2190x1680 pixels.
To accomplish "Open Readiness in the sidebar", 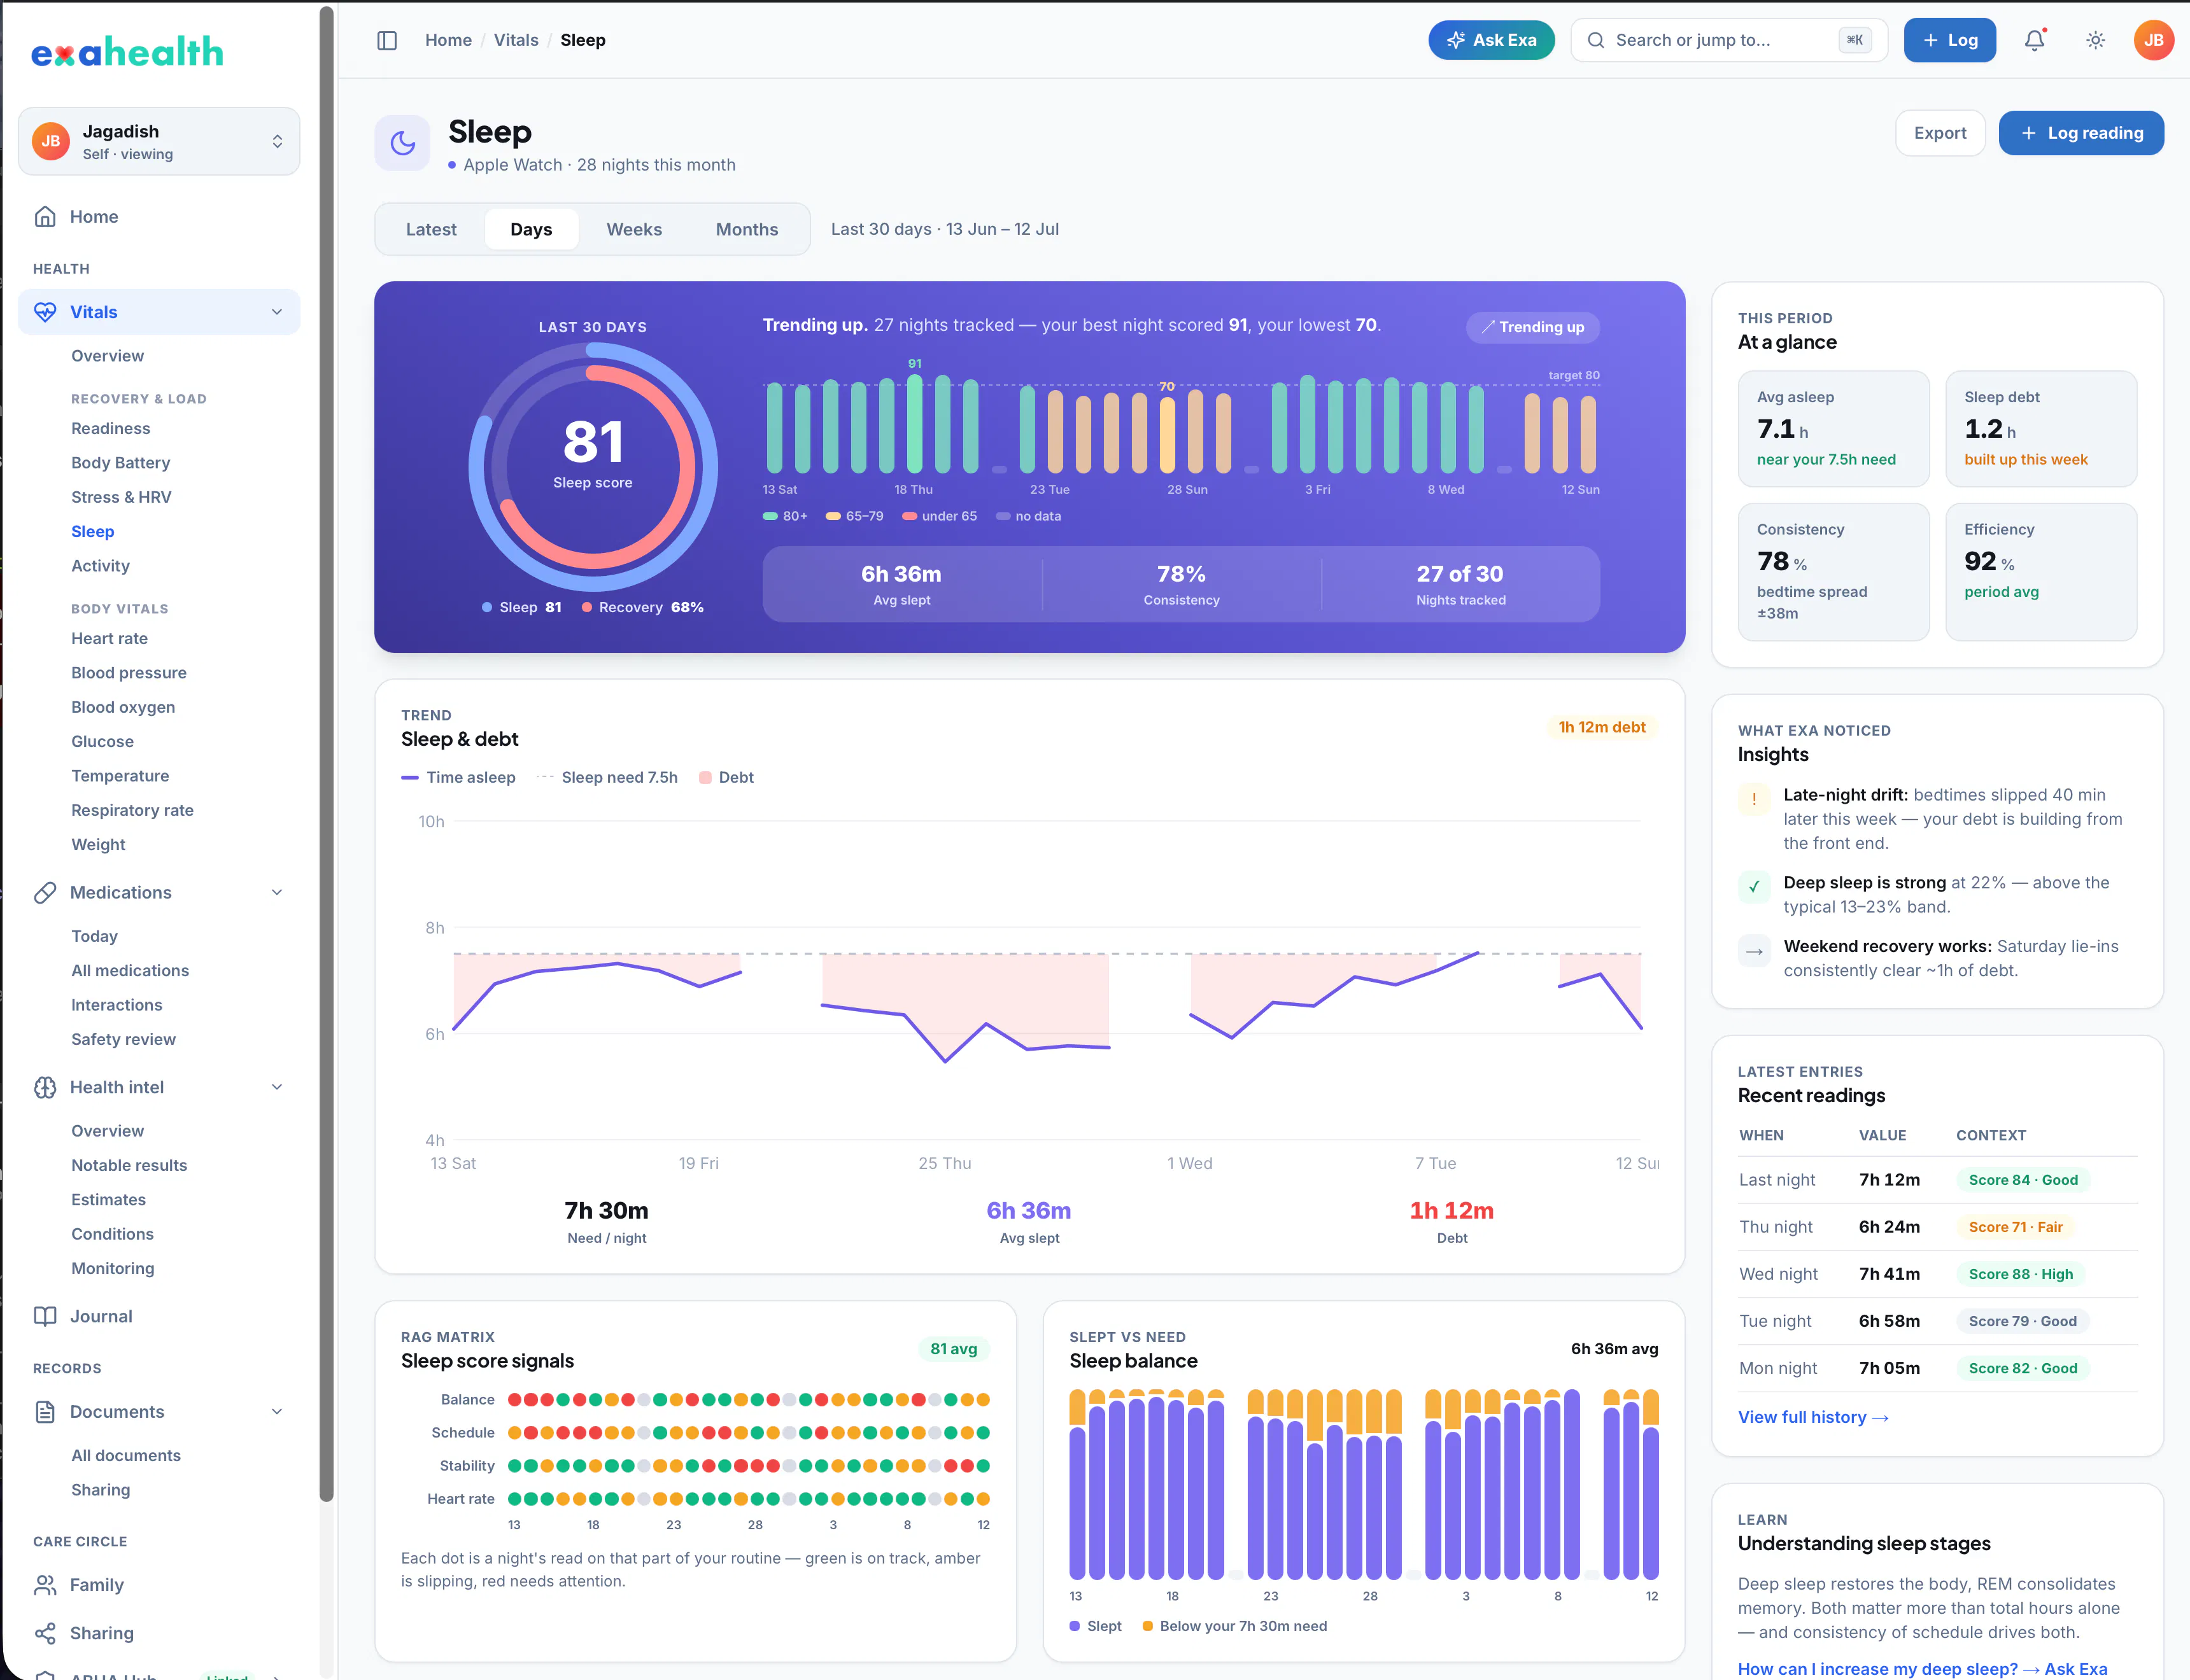I will pyautogui.click(x=111, y=428).
